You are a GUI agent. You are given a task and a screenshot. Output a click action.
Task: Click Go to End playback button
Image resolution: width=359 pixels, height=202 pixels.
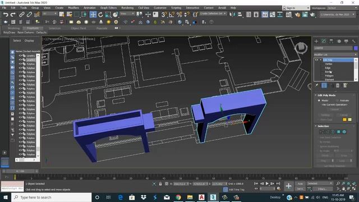[x=278, y=183]
